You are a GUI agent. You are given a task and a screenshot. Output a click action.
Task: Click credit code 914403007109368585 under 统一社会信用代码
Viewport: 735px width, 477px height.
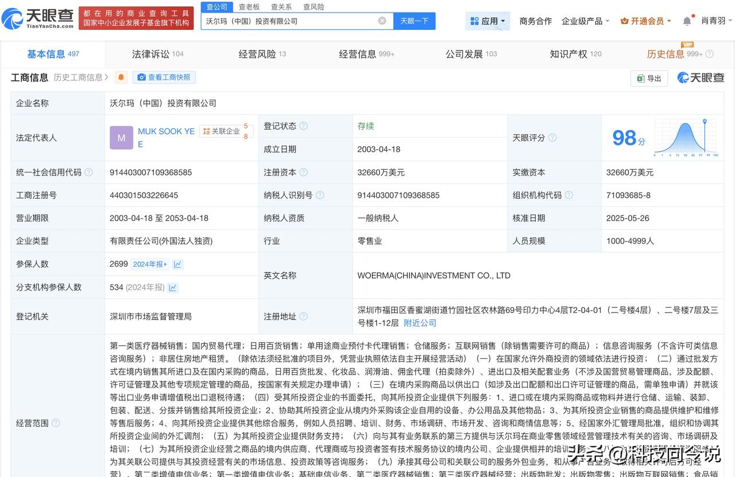(x=151, y=172)
